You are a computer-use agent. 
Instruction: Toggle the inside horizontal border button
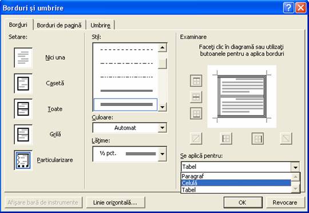pos(196,97)
